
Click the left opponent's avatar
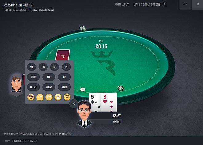(16, 85)
